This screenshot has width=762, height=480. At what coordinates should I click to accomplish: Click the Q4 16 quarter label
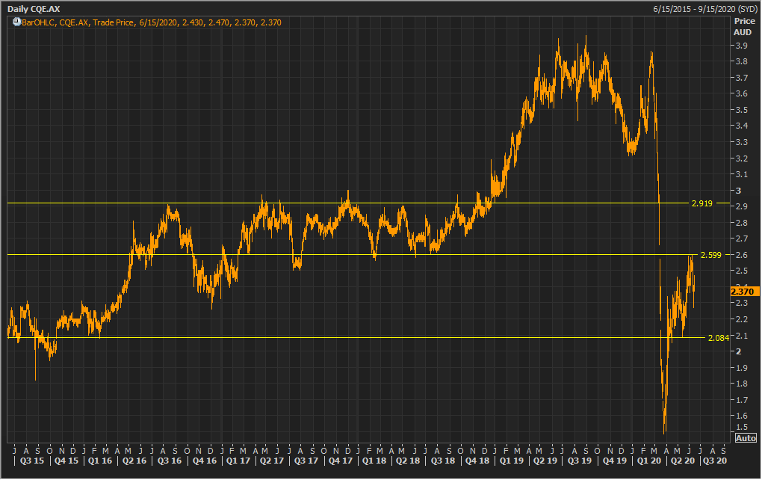pyautogui.click(x=205, y=461)
